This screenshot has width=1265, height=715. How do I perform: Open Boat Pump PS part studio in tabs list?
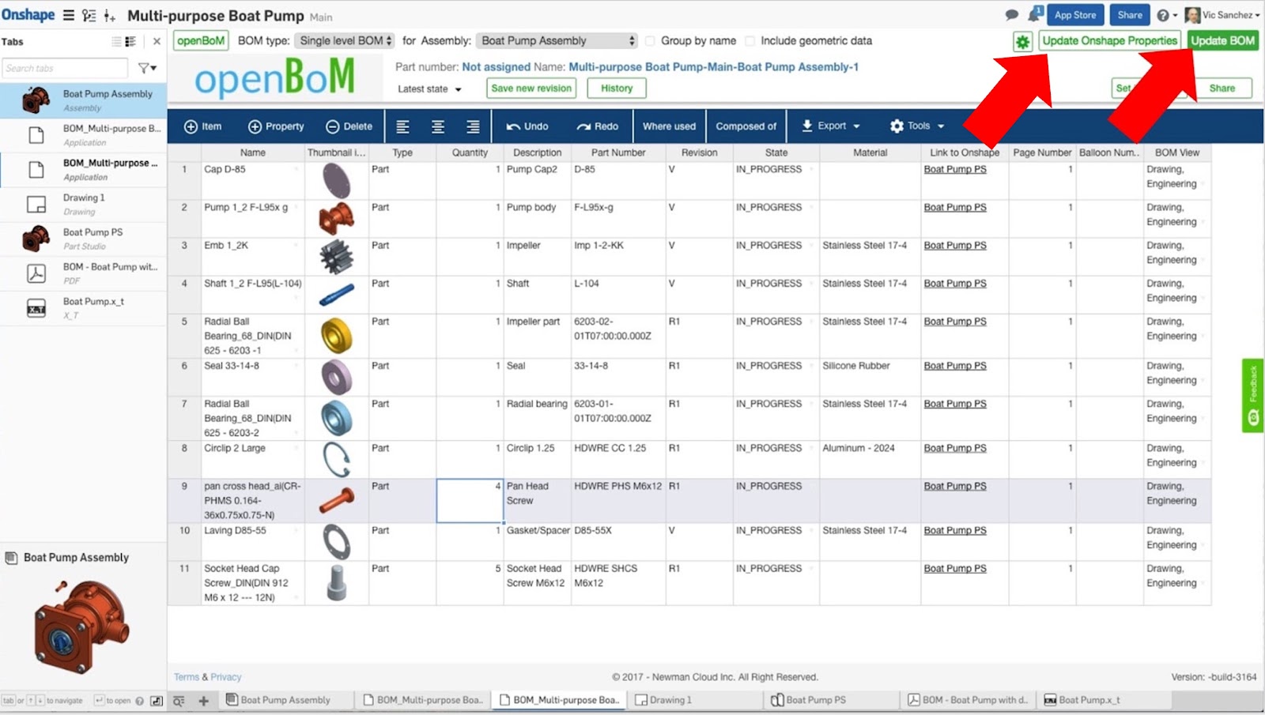pyautogui.click(x=83, y=239)
